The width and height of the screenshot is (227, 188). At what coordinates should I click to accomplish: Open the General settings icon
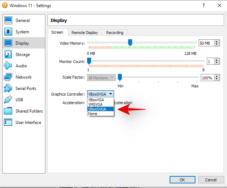click(x=8, y=21)
